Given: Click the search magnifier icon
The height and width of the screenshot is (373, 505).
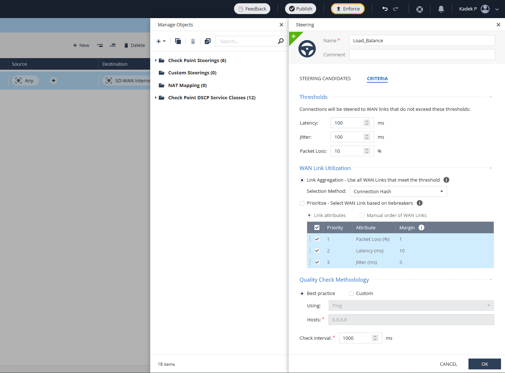Looking at the screenshot, I should point(281,41).
